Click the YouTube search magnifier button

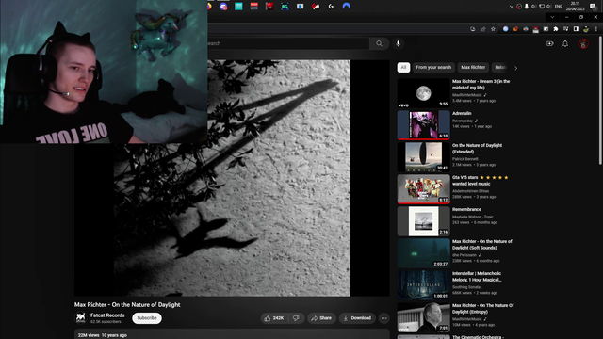coord(379,43)
